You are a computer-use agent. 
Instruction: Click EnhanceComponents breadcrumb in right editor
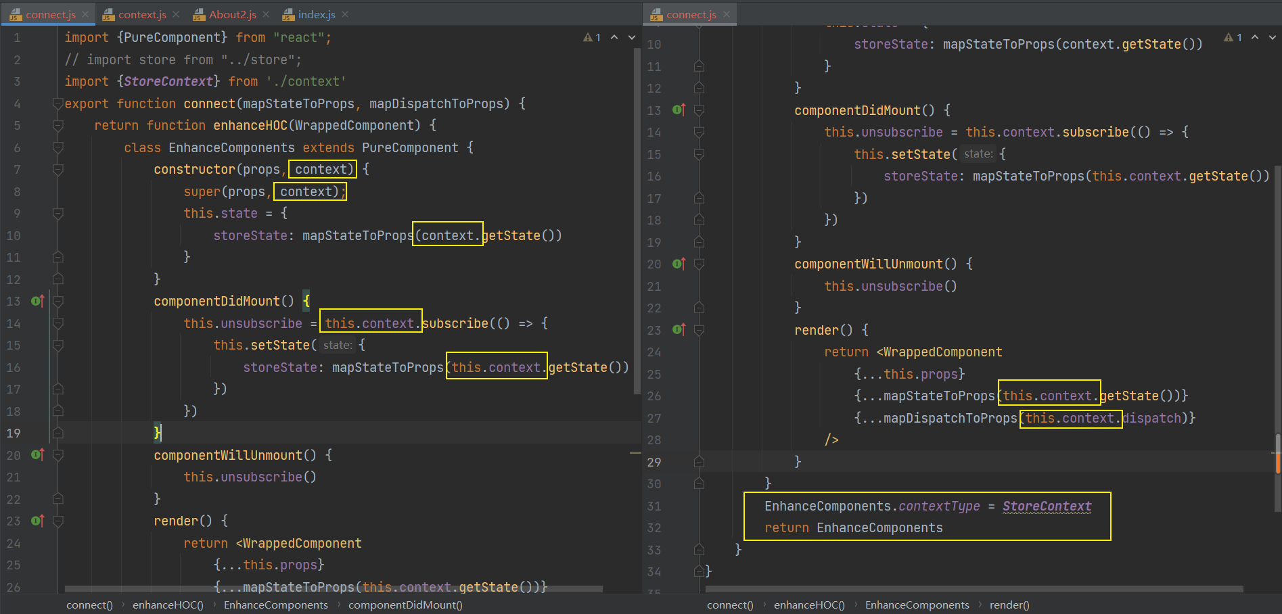[917, 605]
